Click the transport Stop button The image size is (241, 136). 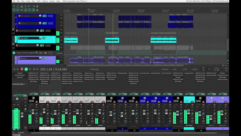click(x=34, y=69)
